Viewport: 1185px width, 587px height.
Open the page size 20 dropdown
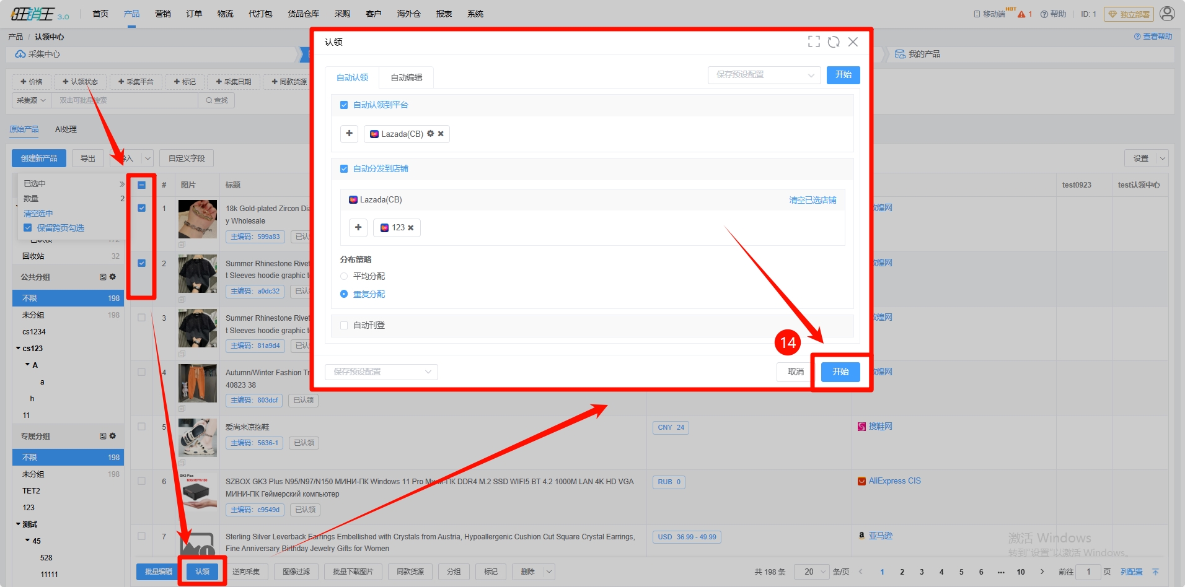coord(814,572)
